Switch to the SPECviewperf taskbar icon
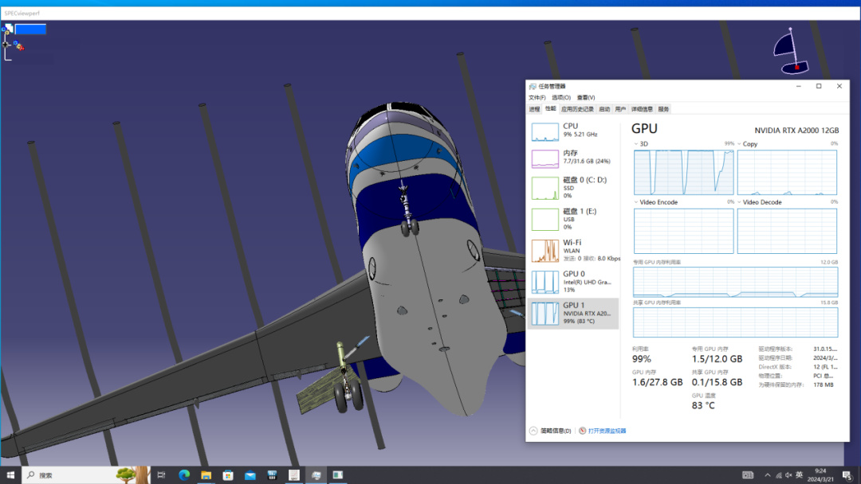 [x=338, y=475]
